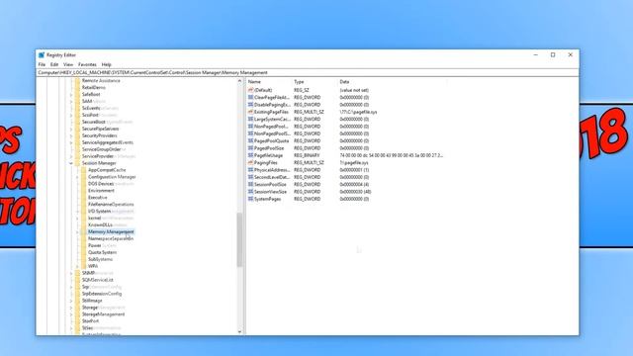Image resolution: width=633 pixels, height=356 pixels.
Task: Expand the SAM tree node
Action: (x=71, y=101)
